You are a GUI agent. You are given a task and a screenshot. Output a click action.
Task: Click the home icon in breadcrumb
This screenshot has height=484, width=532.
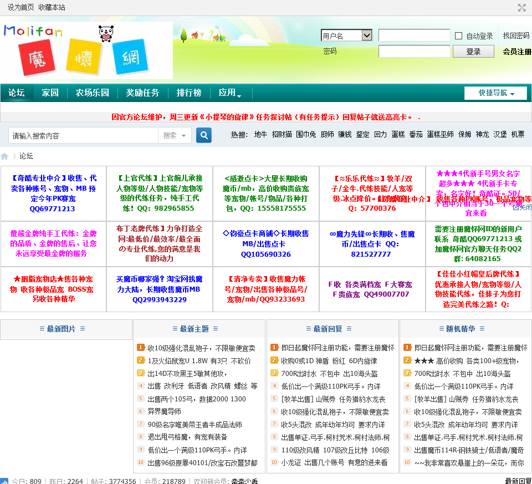click(5, 156)
